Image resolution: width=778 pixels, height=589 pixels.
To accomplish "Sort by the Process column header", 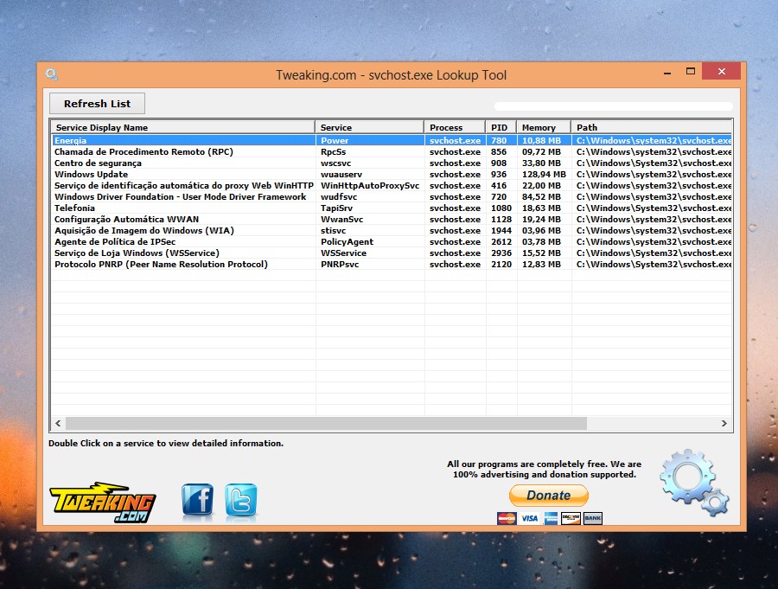I will pyautogui.click(x=455, y=127).
